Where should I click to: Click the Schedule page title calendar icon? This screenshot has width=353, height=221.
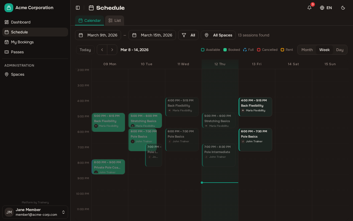(91, 8)
